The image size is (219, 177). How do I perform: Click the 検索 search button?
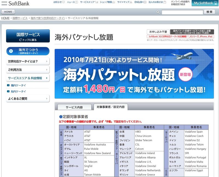[209, 12]
